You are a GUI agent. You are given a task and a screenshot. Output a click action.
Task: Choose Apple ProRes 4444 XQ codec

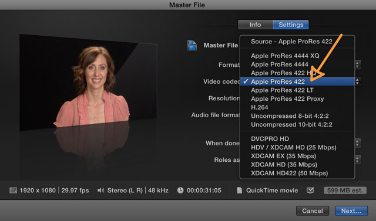[x=297, y=56]
